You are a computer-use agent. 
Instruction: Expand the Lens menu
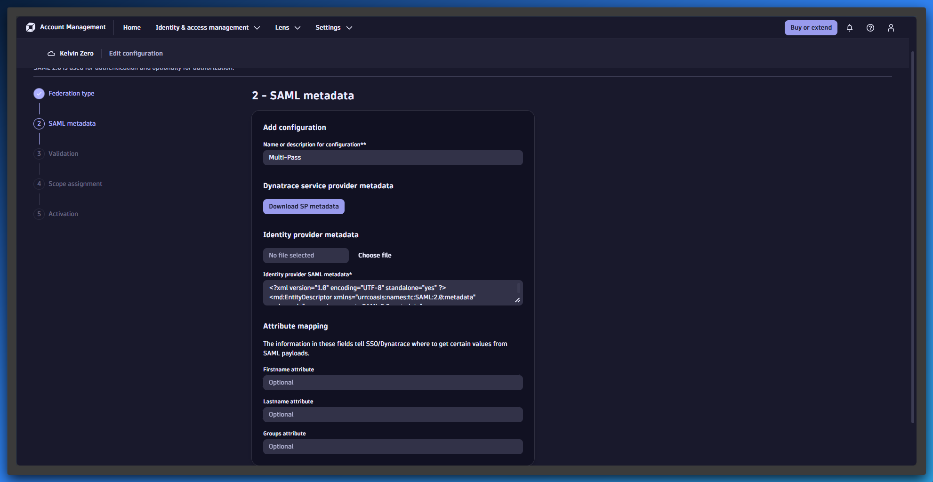(288, 28)
